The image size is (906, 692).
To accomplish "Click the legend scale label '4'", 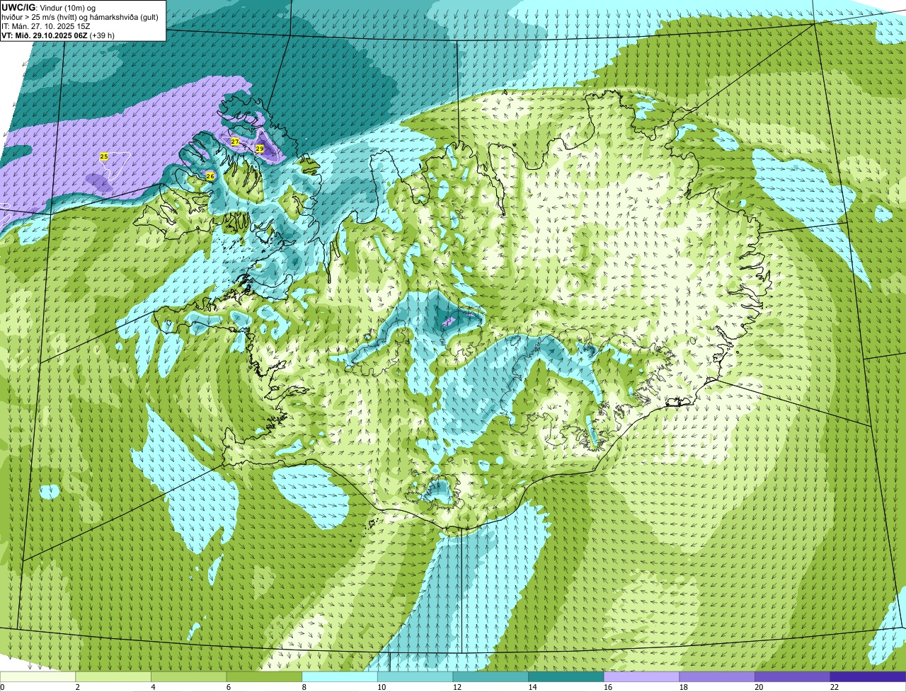I will pos(153,687).
